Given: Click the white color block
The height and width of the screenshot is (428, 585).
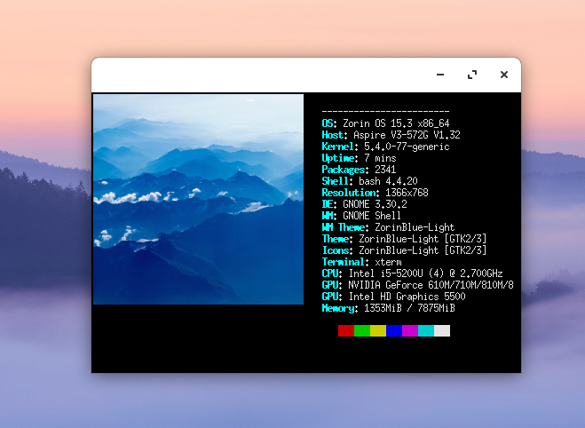Looking at the screenshot, I should 442,331.
